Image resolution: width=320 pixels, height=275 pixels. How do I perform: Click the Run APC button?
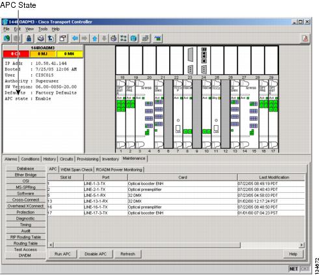(x=62, y=254)
